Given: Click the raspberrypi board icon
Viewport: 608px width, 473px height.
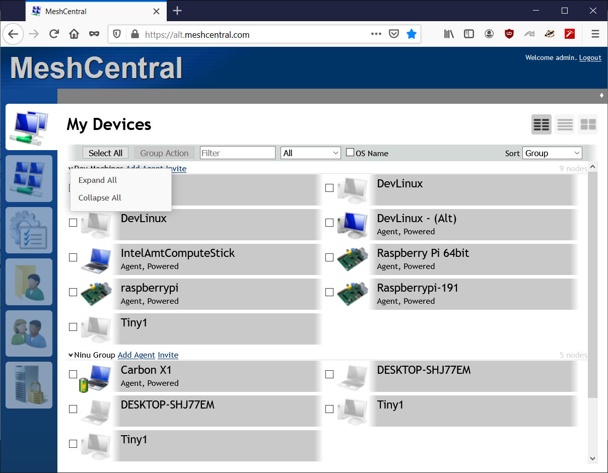Looking at the screenshot, I should click(96, 294).
